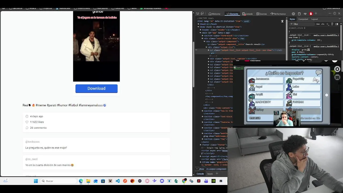Expand the div class="output-list__caption" node
This screenshot has width=343, height=193.
208,59
